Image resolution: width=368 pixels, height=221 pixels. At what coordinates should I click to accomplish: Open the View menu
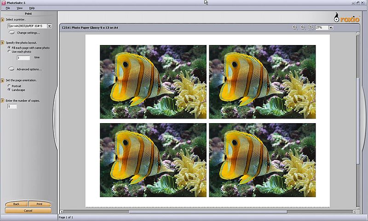(x=19, y=8)
